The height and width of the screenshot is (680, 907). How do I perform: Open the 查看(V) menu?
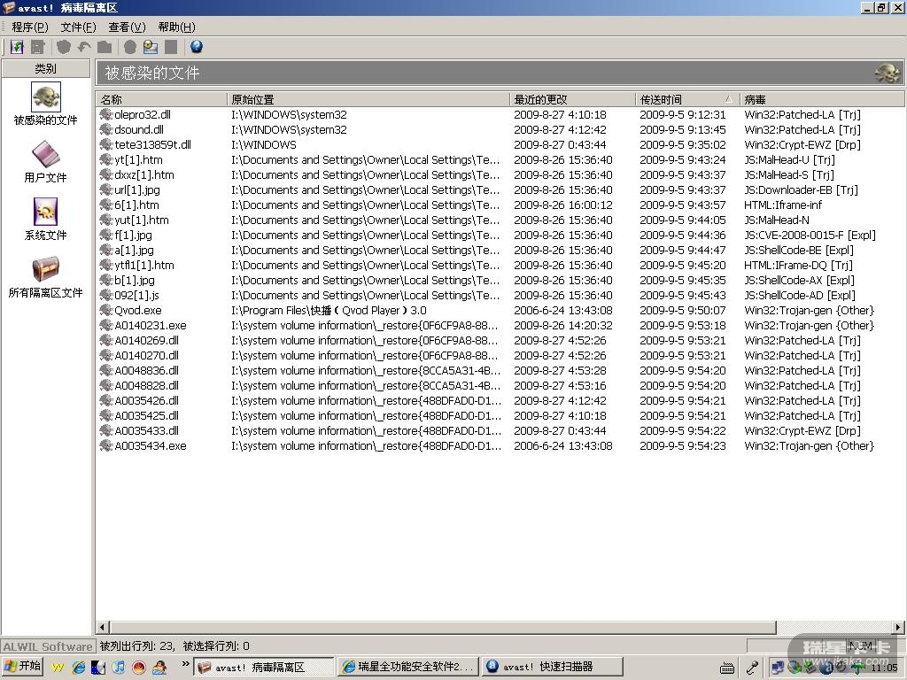[x=127, y=27]
